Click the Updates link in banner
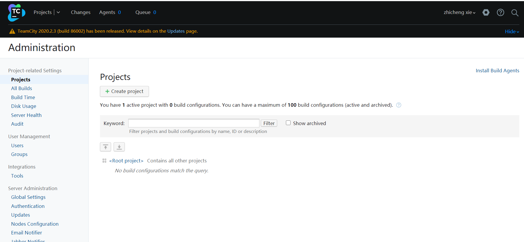 click(176, 31)
